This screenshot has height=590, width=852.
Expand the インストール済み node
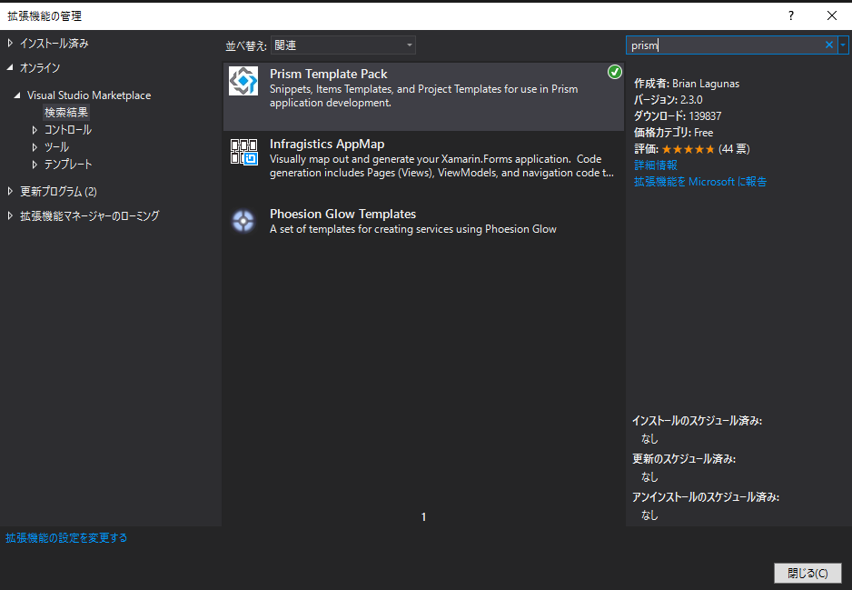pos(10,43)
